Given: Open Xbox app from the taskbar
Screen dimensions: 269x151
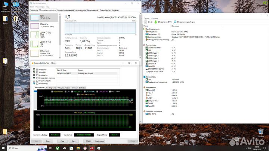Looking at the screenshot, I should pos(58,148).
